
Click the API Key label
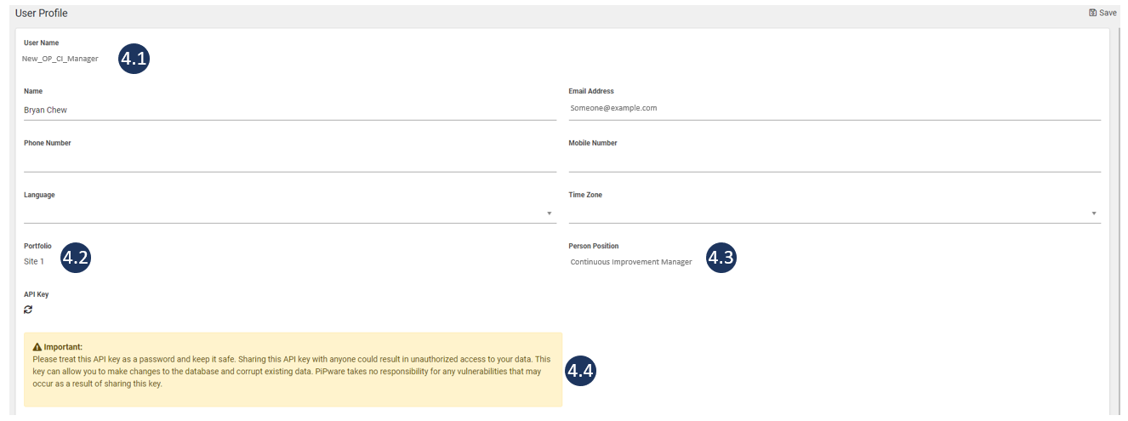pyautogui.click(x=37, y=294)
